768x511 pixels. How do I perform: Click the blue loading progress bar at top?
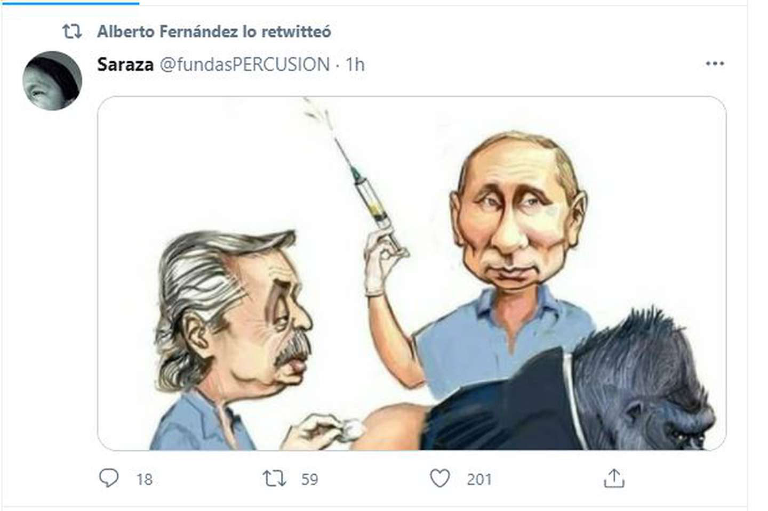[69, 2]
